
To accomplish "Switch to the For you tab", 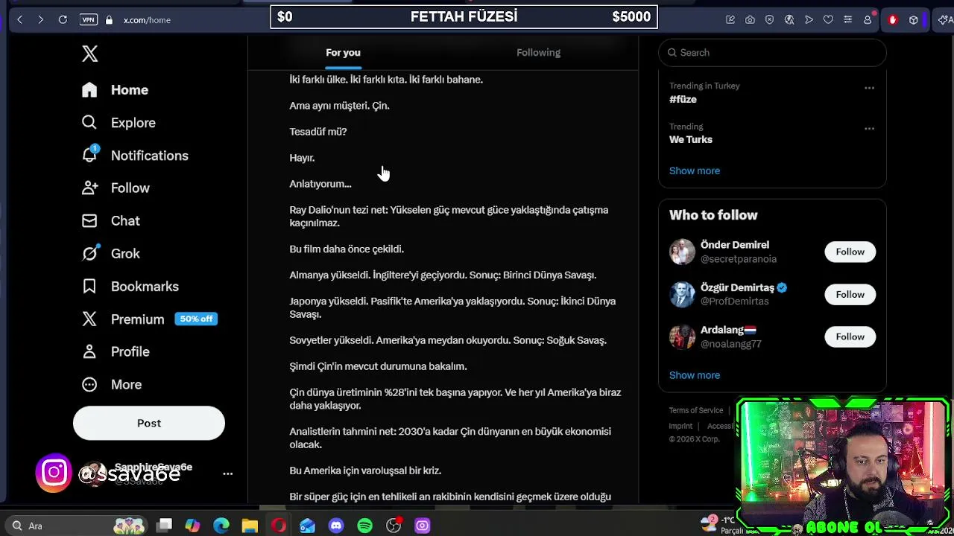I will pyautogui.click(x=343, y=52).
